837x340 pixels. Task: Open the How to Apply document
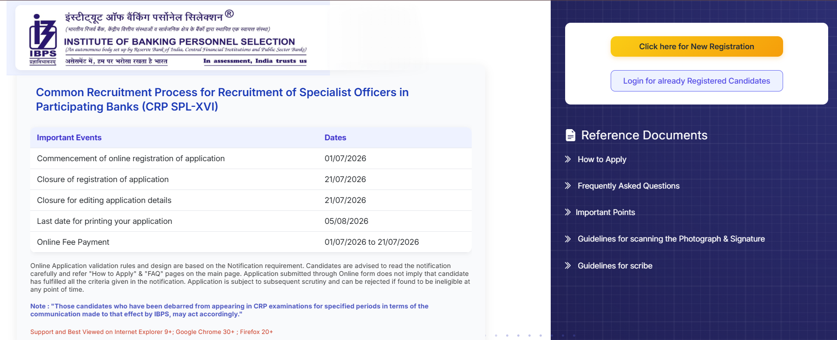pyautogui.click(x=602, y=159)
